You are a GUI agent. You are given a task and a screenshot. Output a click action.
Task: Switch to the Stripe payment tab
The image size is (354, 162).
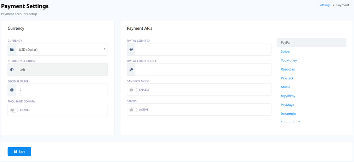click(285, 52)
